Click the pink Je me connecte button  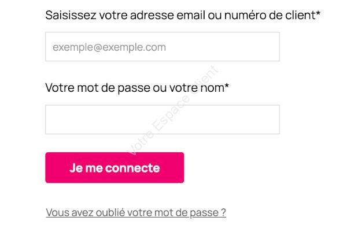[x=115, y=167]
